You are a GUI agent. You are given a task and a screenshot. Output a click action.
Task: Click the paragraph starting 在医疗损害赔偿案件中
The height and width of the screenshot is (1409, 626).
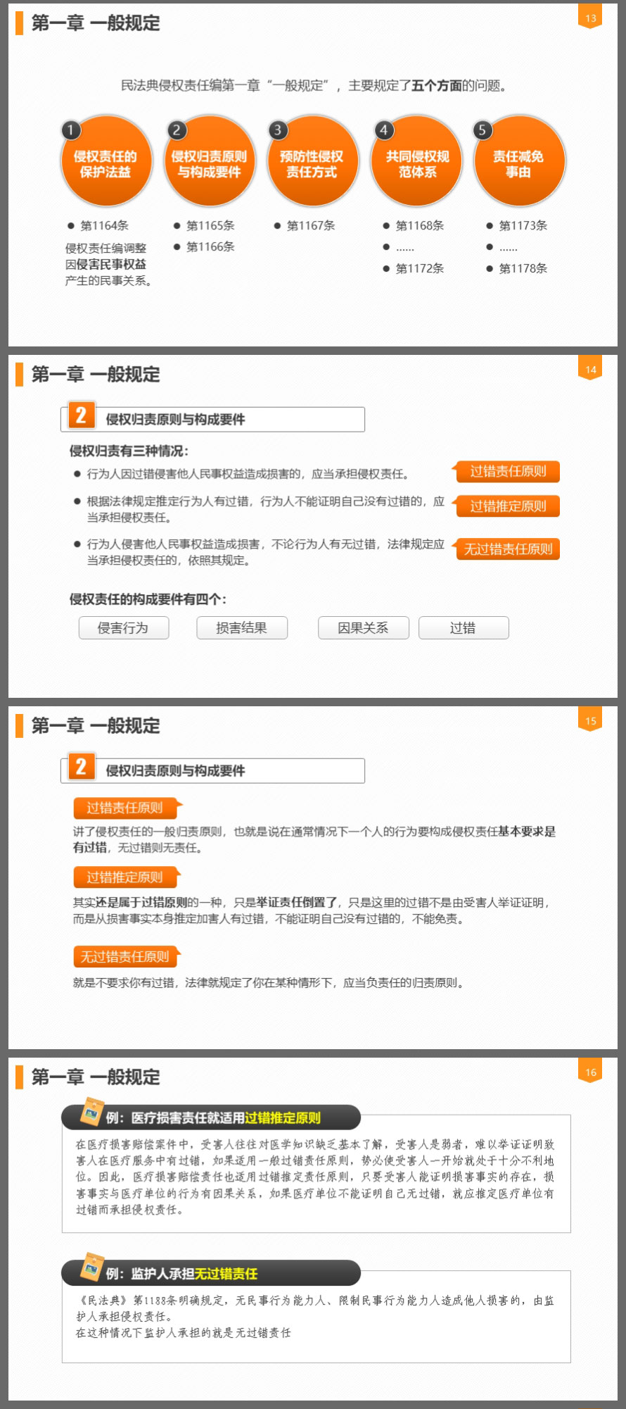pos(315,1177)
